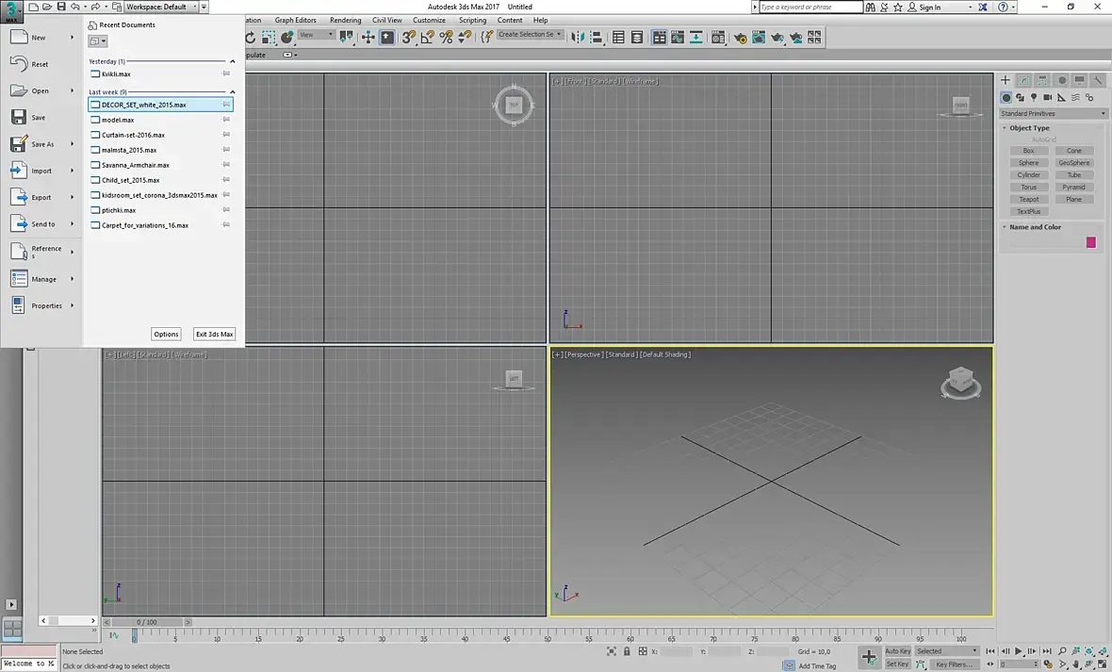Open the Rendering menu
The height and width of the screenshot is (672, 1112).
click(x=345, y=20)
